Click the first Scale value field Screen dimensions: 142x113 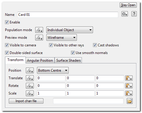[x=51, y=93]
